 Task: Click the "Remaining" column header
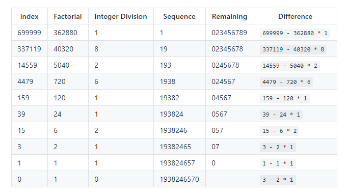coord(229,17)
